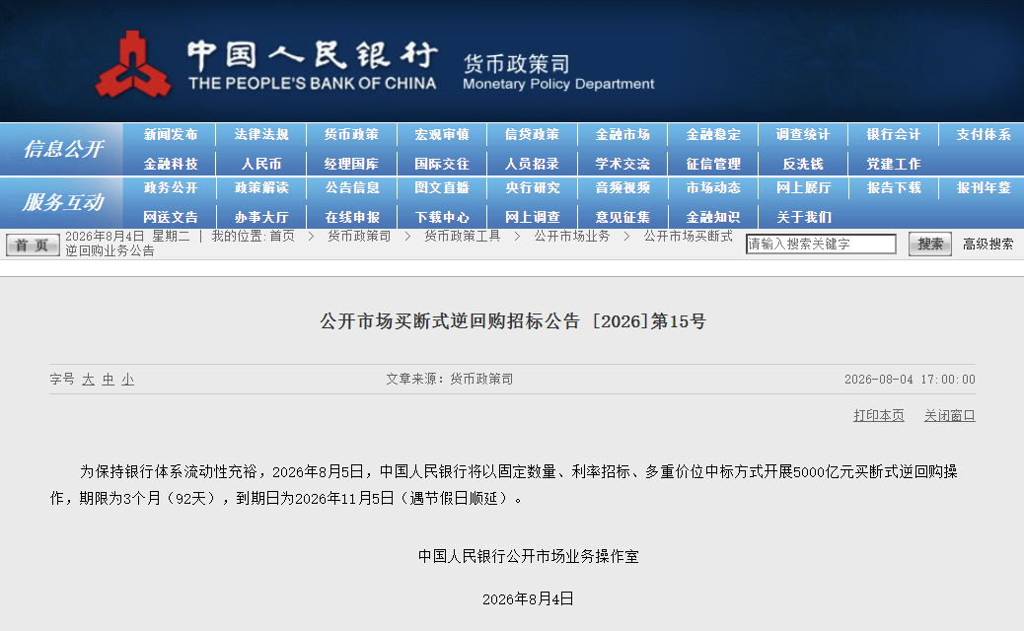Open 政务公开 in the service menu

point(171,188)
